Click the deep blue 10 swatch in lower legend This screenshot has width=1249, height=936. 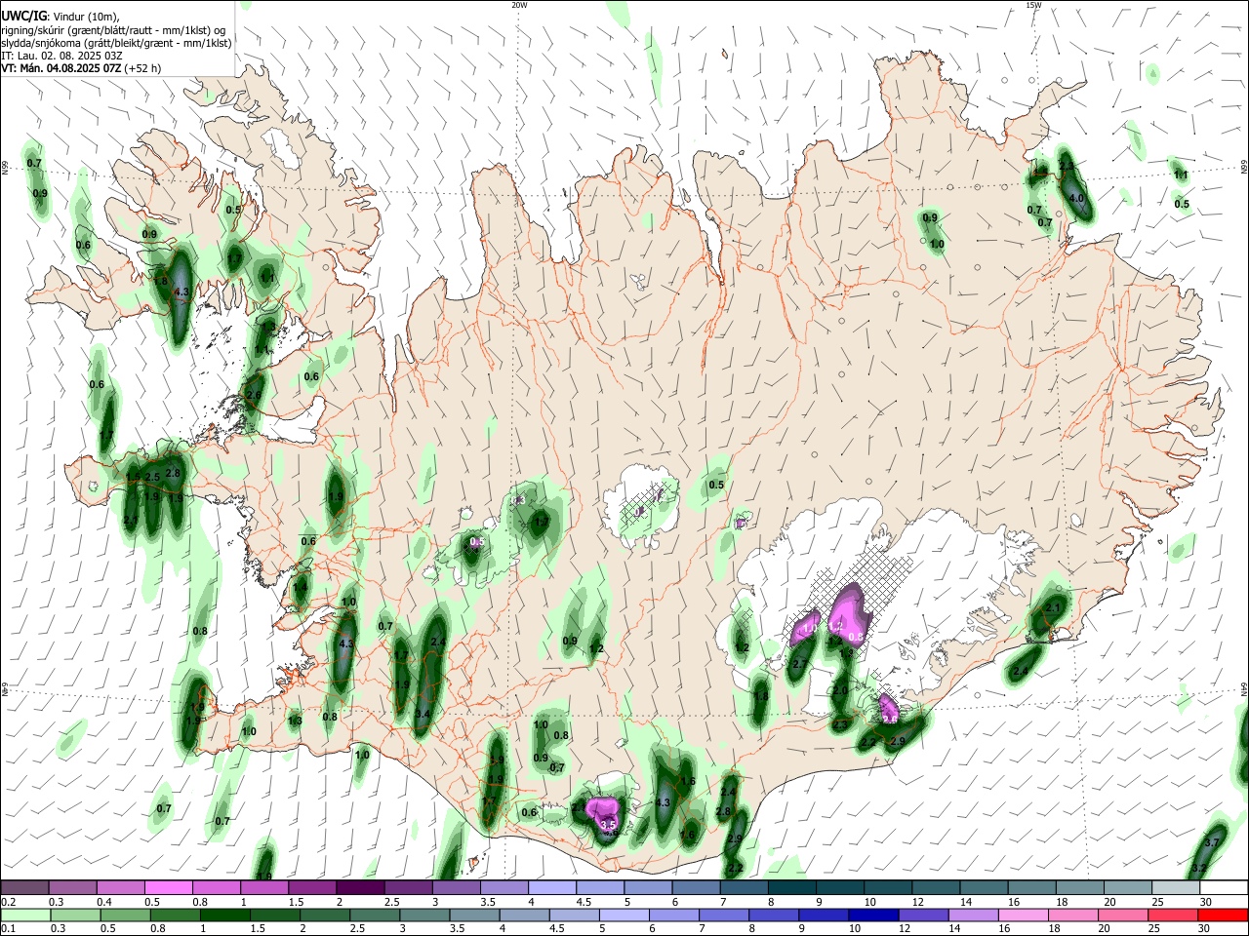click(x=872, y=916)
